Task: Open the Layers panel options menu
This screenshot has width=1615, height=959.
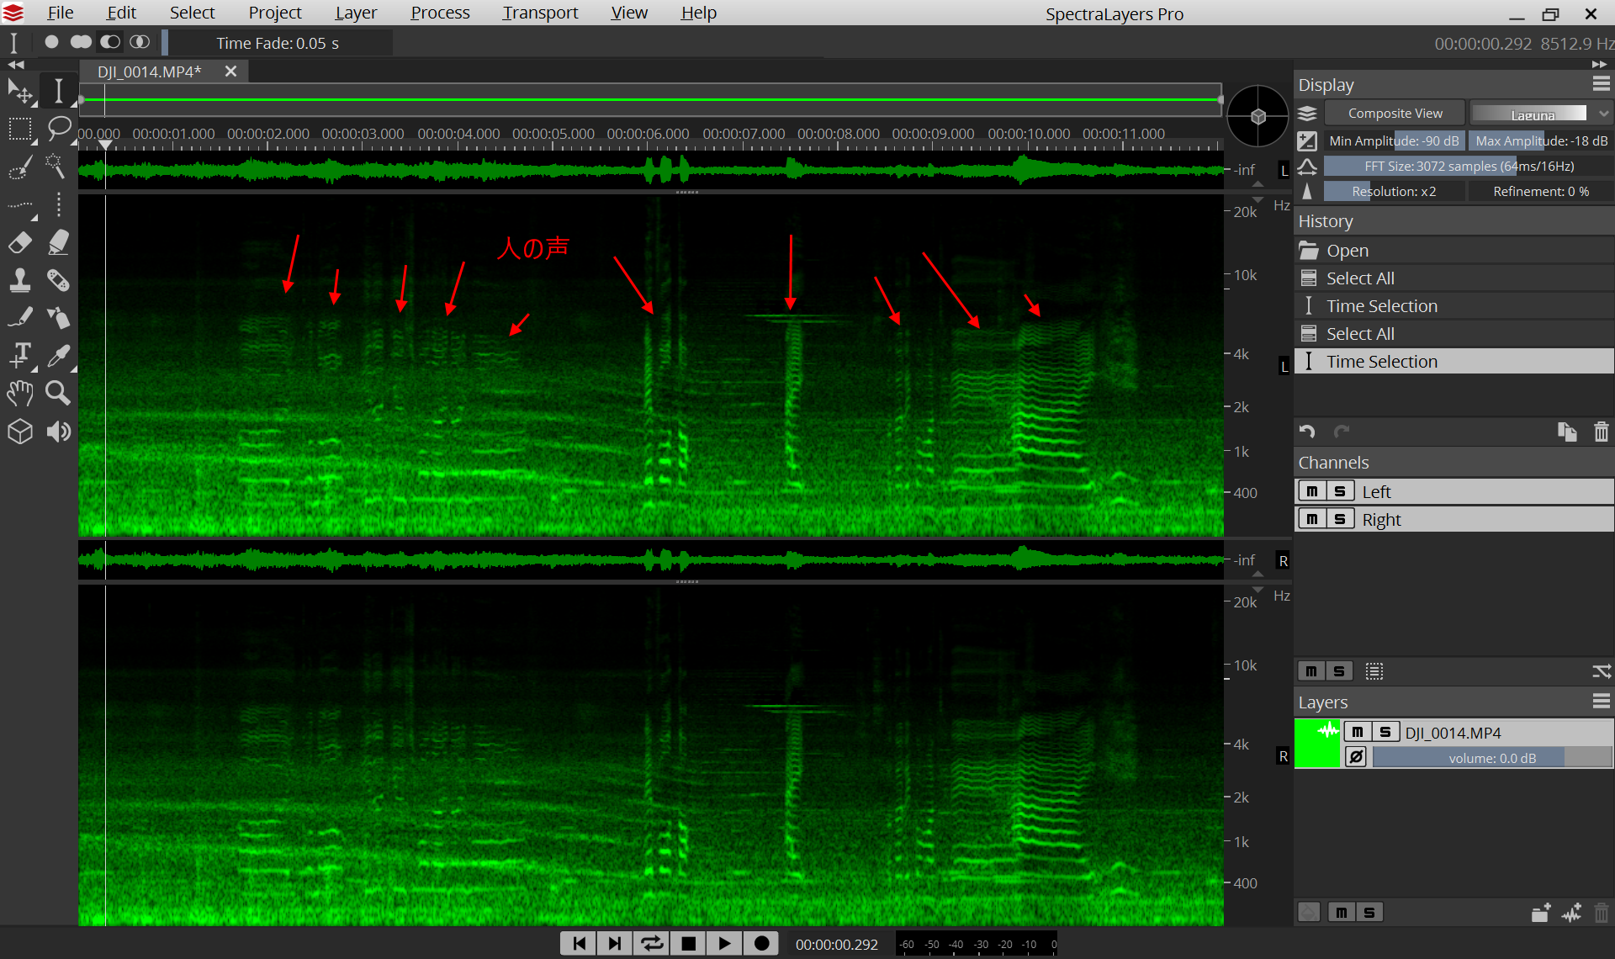Action: [x=1601, y=702]
